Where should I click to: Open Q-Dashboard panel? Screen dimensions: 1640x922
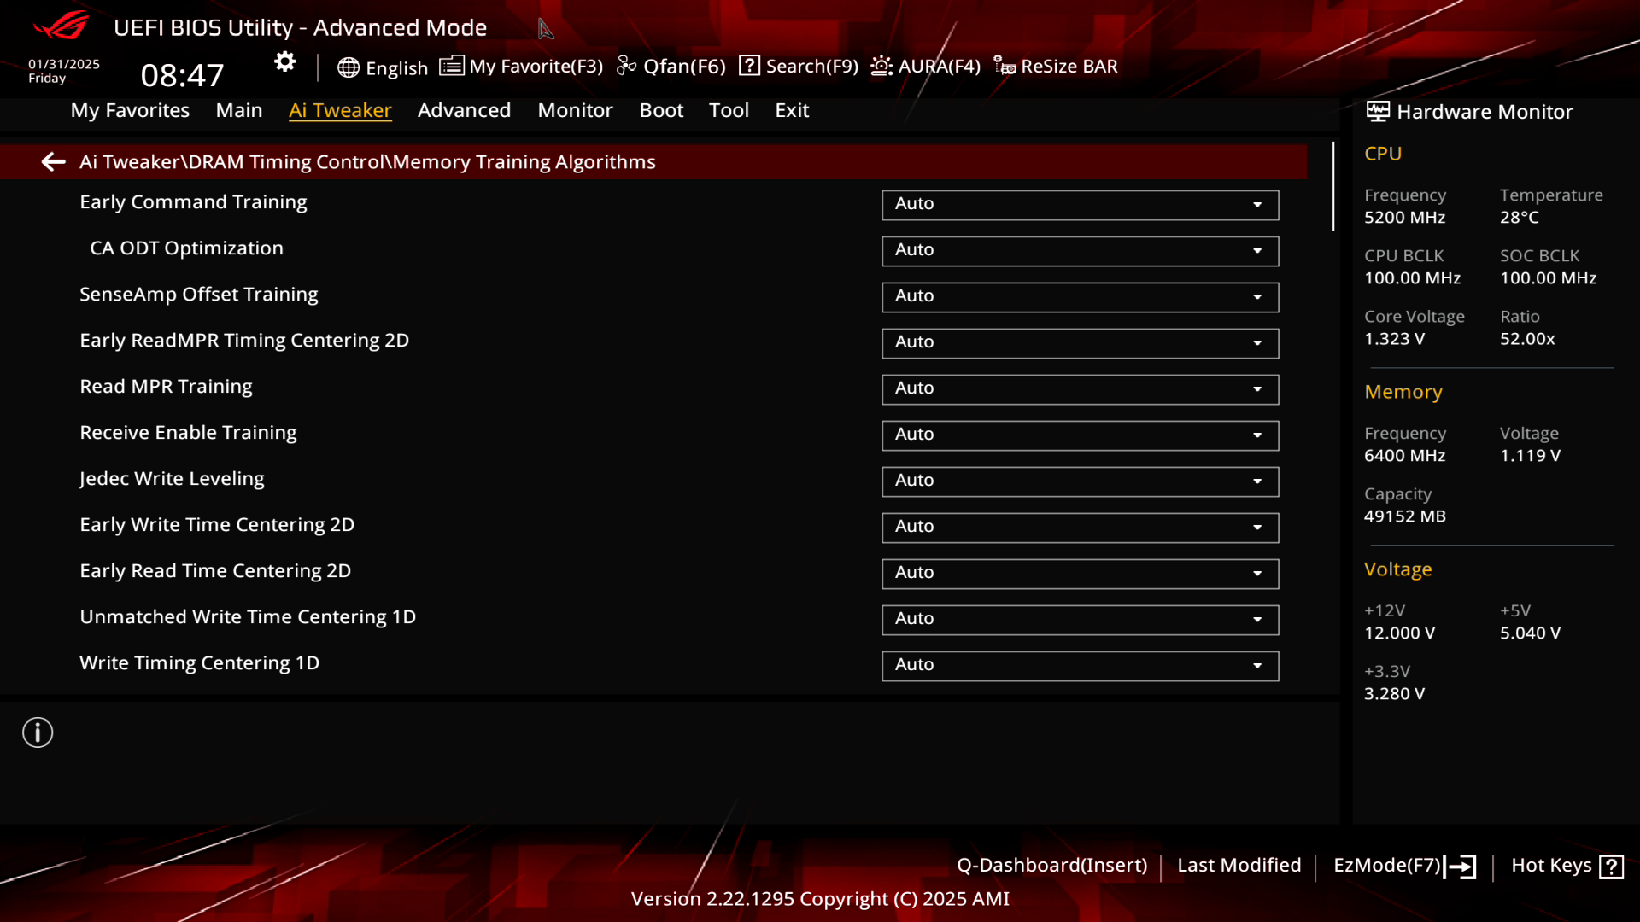point(1051,865)
